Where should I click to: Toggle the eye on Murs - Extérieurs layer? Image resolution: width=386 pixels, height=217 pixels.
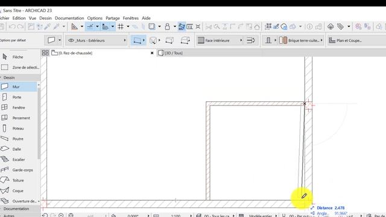(x=71, y=40)
